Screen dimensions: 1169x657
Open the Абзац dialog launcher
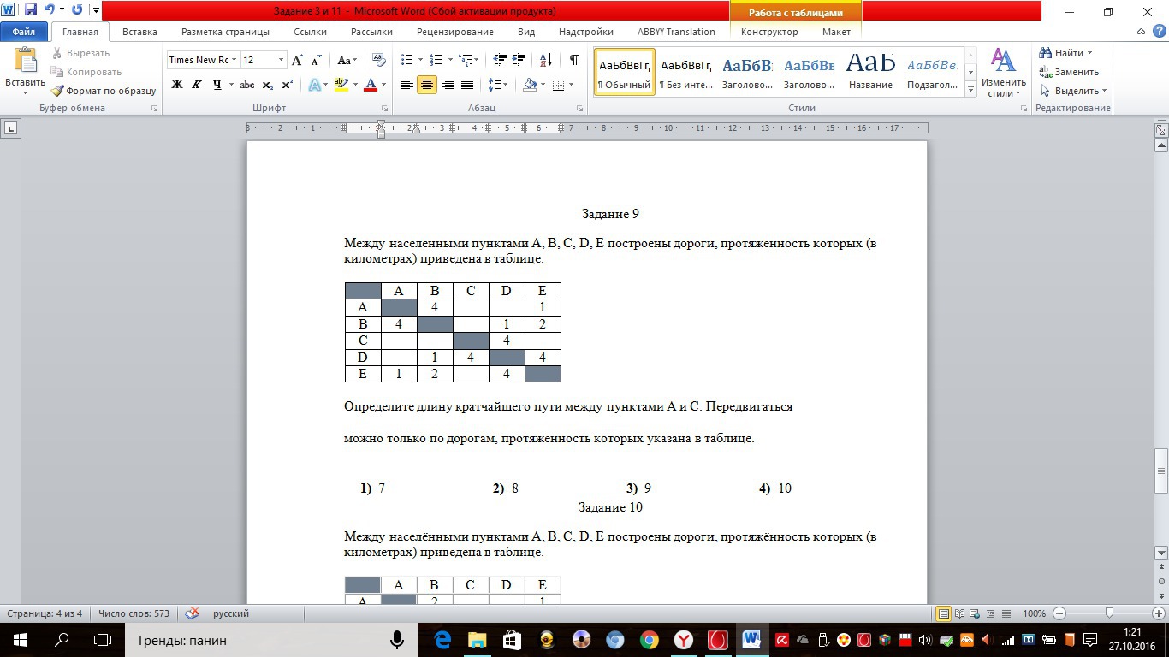580,109
